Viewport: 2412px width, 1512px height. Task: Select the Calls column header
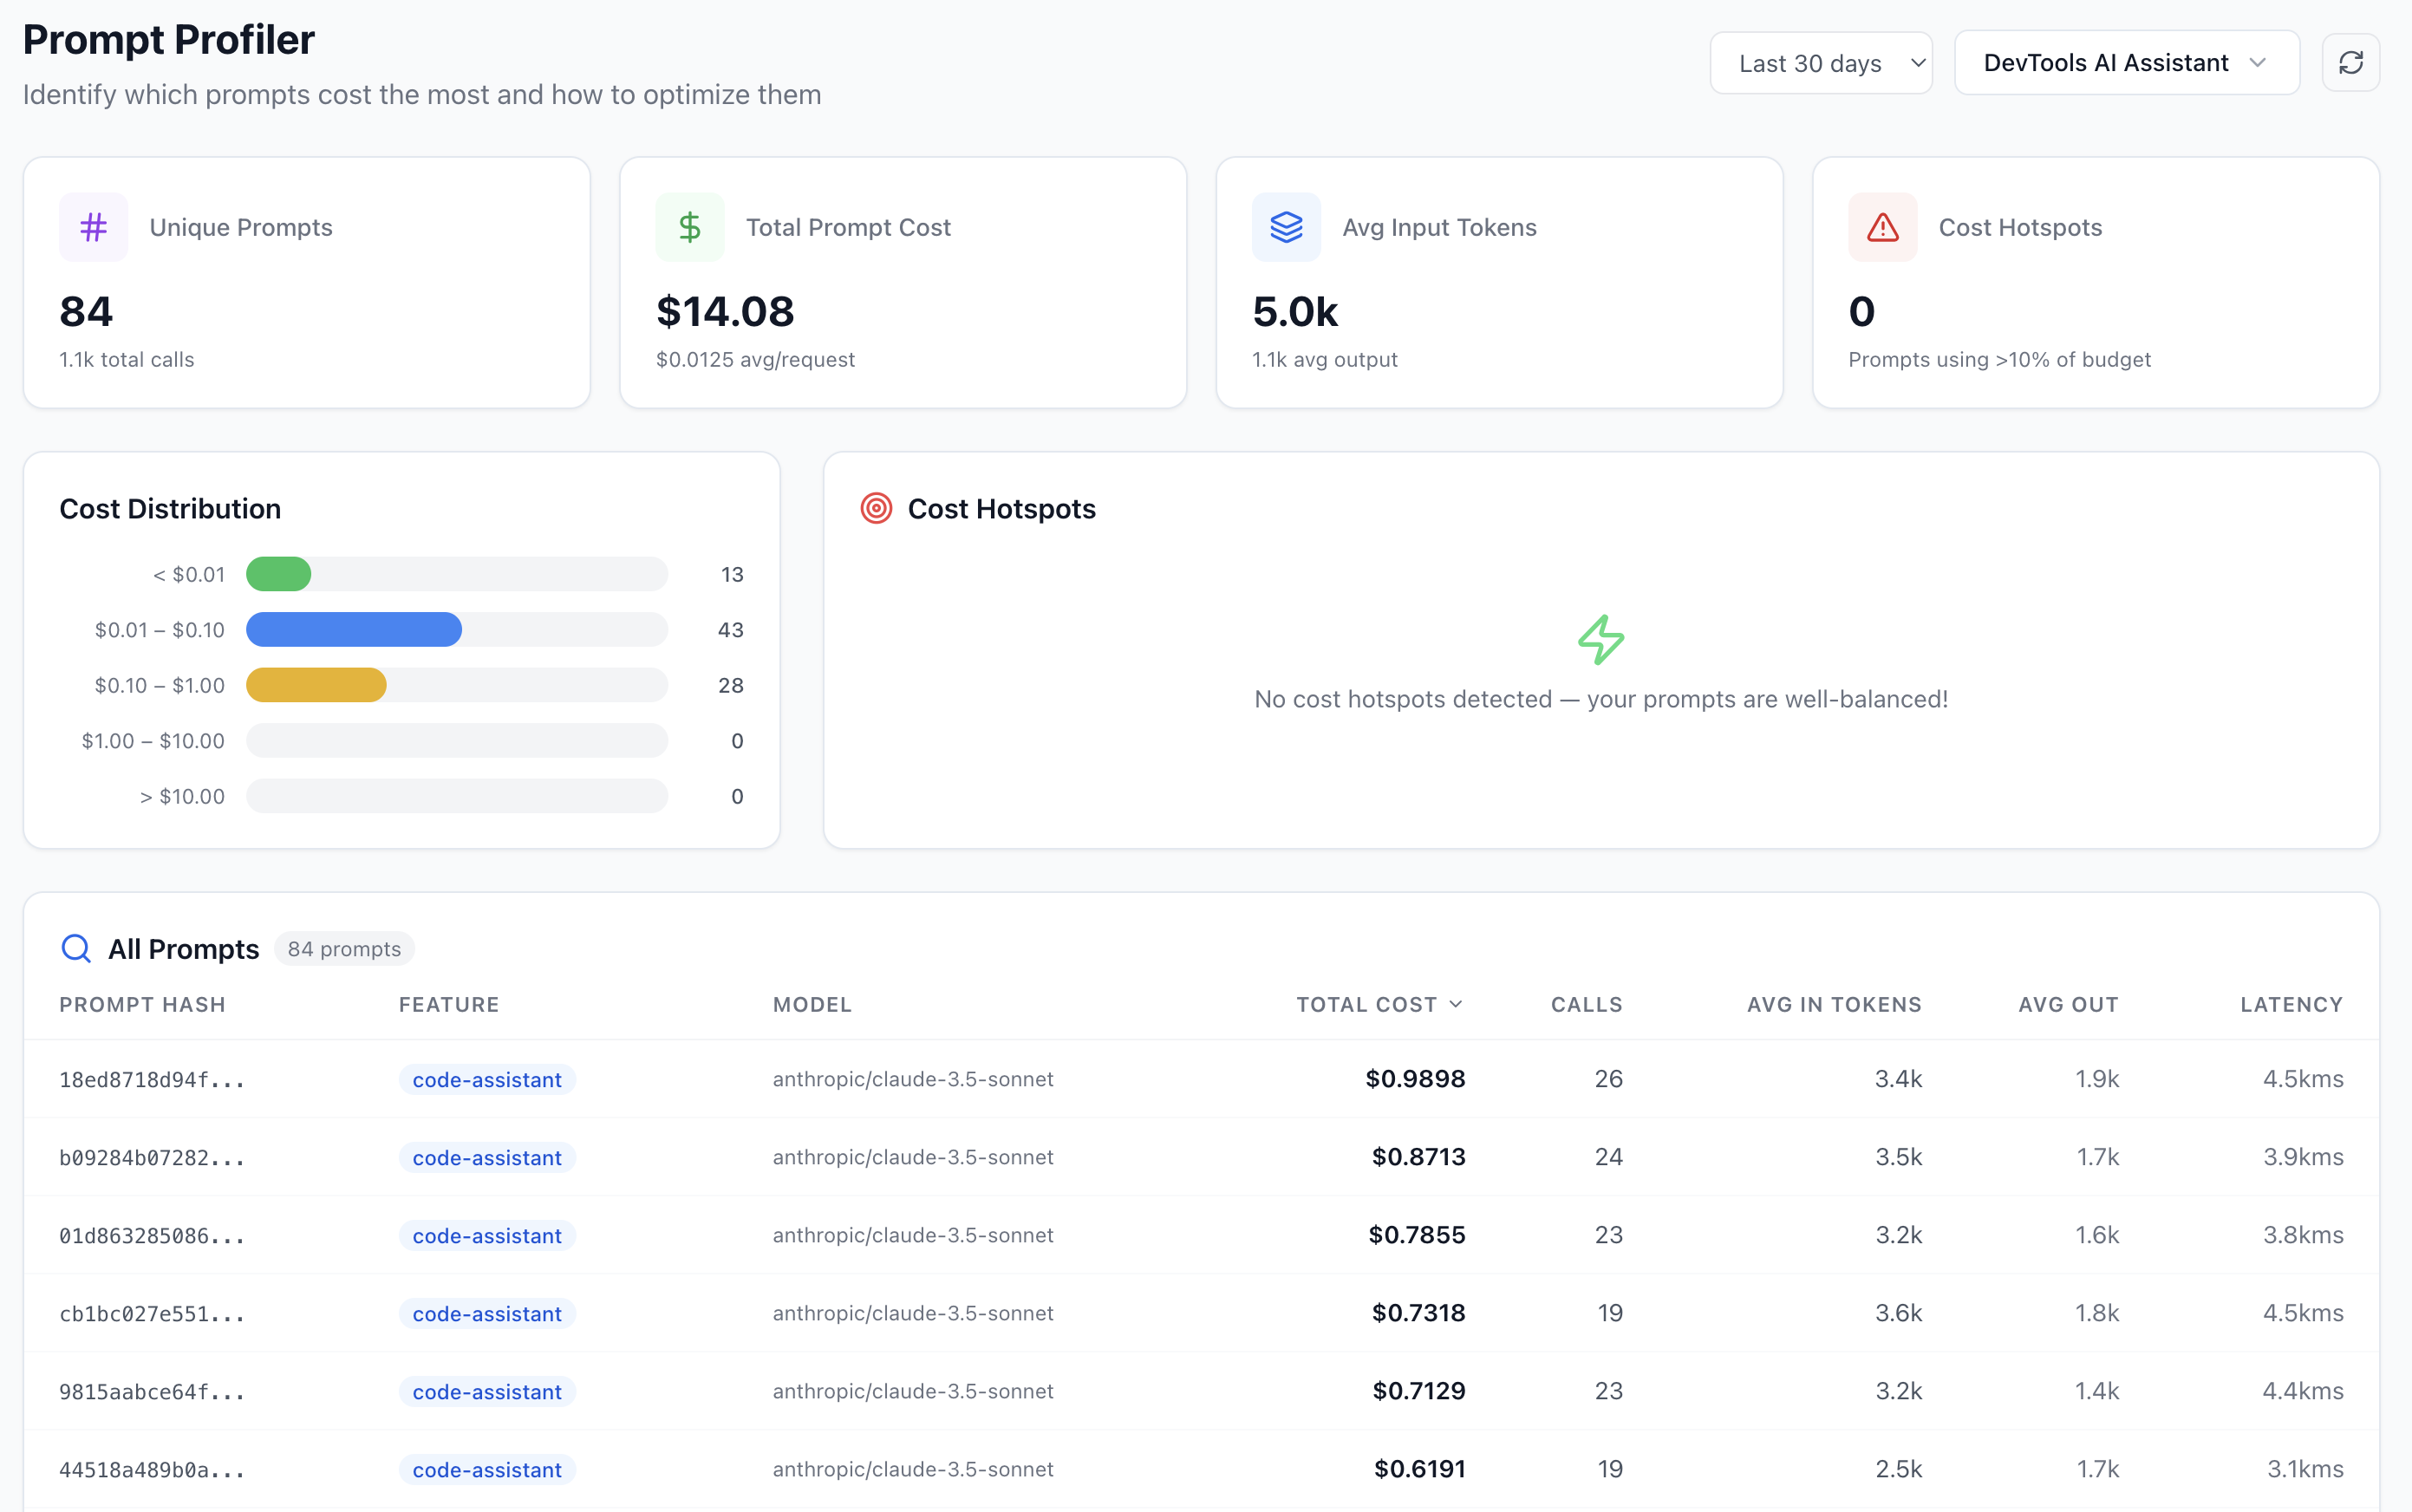[x=1586, y=1004]
